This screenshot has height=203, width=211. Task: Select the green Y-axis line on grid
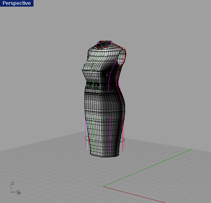click(148, 168)
